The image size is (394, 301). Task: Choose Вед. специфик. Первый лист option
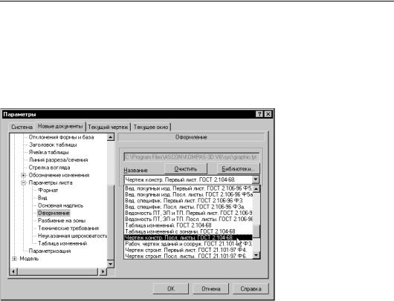(x=189, y=200)
